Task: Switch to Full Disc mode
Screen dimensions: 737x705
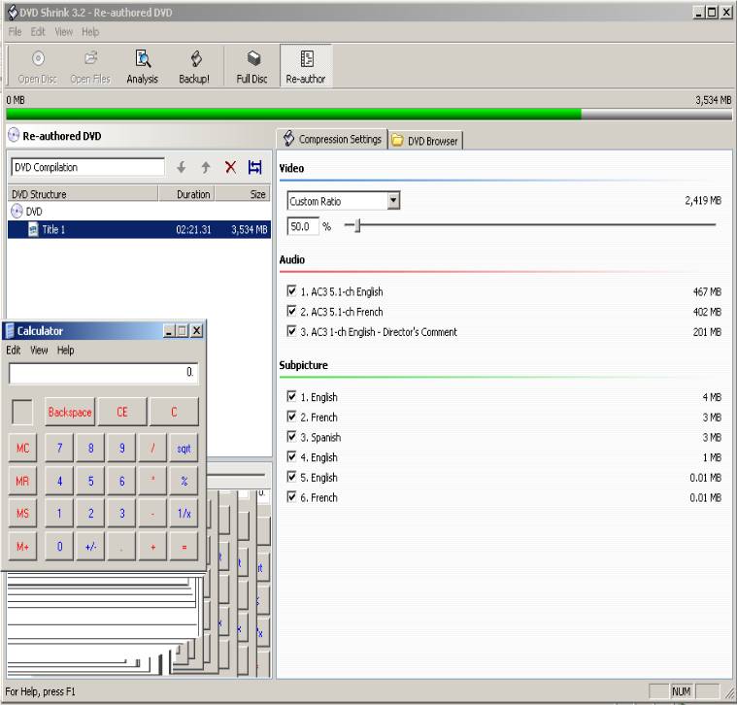Action: (252, 66)
